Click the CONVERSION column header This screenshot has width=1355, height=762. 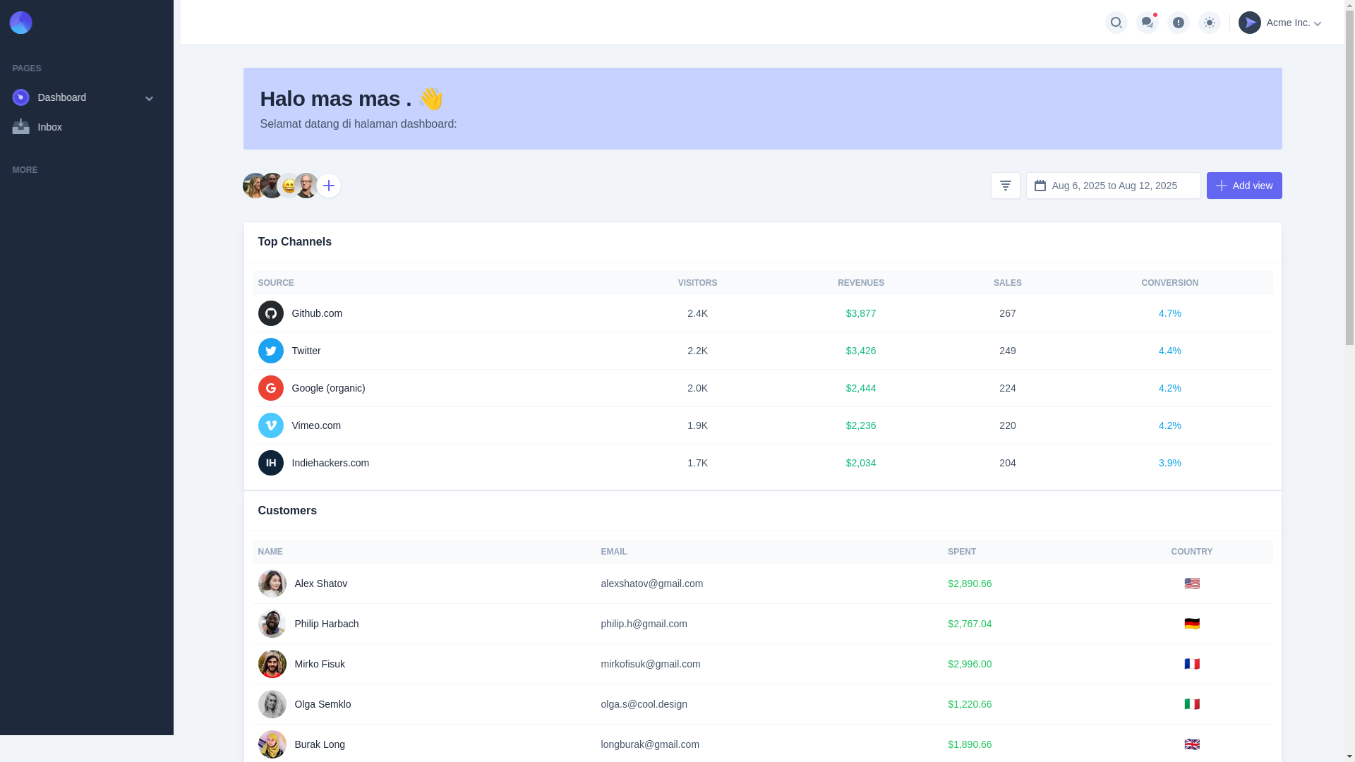tap(1169, 283)
